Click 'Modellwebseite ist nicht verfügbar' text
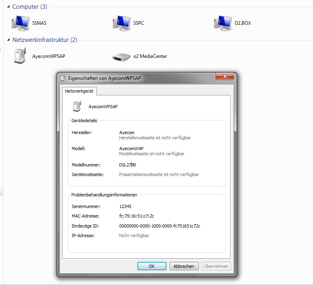This screenshot has height=285, width=313. click(152, 154)
